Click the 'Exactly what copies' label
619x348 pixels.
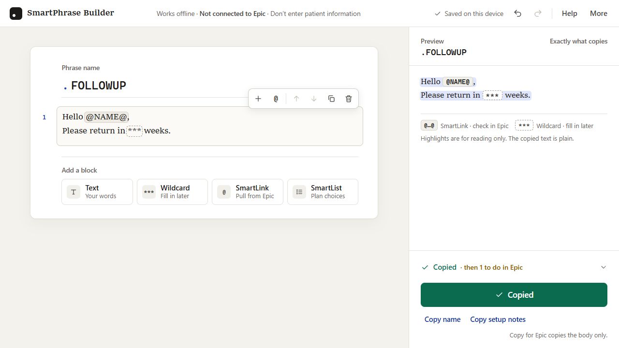point(578,41)
